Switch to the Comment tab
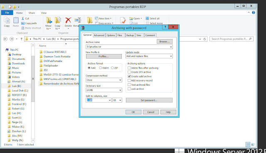266x153 pixels. click(150, 35)
